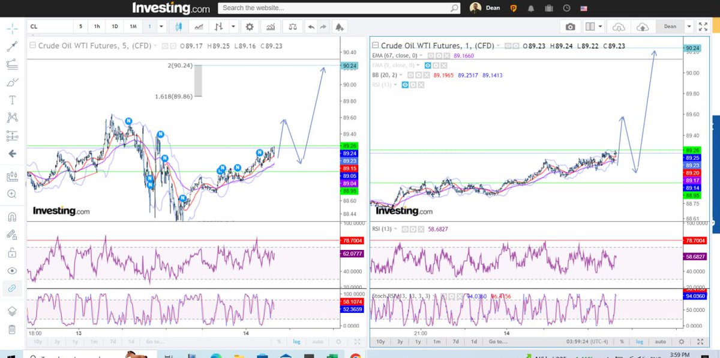Open the measure ruler tool
The image size is (720, 358).
12,177
